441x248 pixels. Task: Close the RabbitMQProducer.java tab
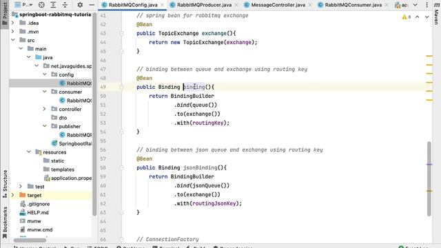pos(236,5)
